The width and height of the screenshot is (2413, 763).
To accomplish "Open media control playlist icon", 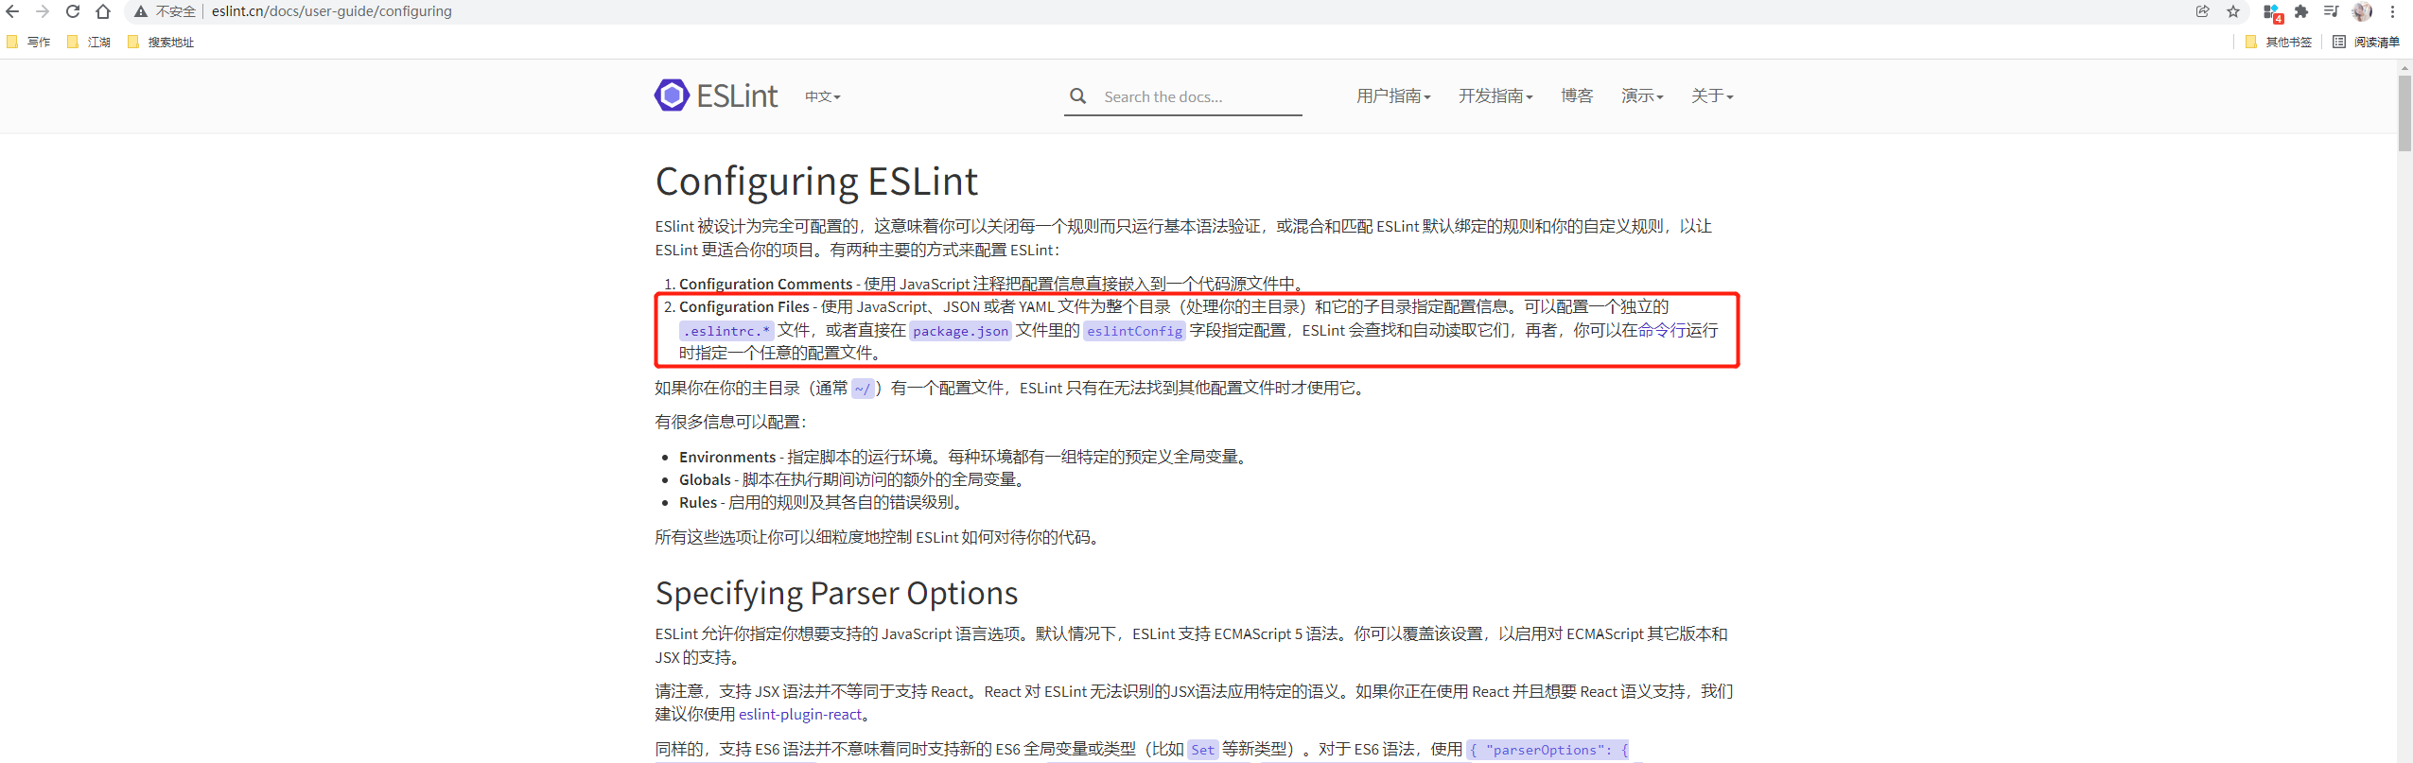I will pyautogui.click(x=2331, y=11).
